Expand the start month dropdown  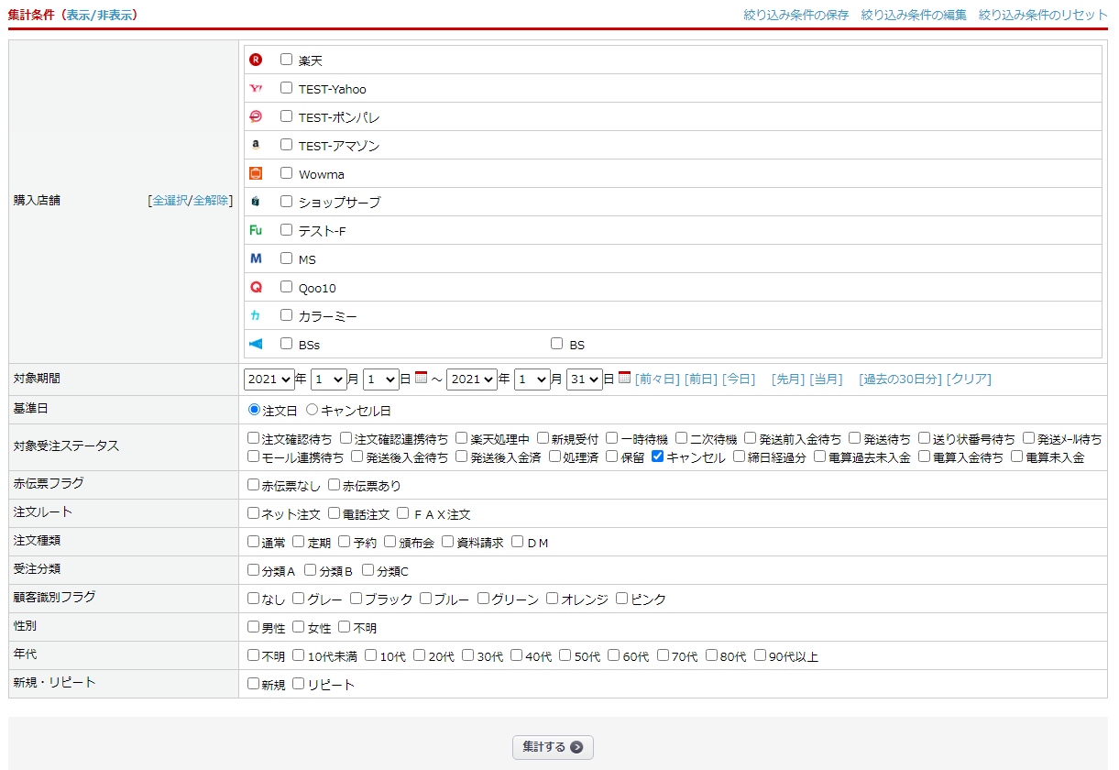pyautogui.click(x=328, y=379)
